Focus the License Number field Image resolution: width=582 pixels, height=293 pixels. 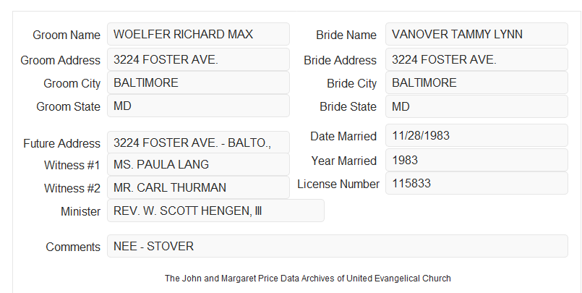(476, 183)
